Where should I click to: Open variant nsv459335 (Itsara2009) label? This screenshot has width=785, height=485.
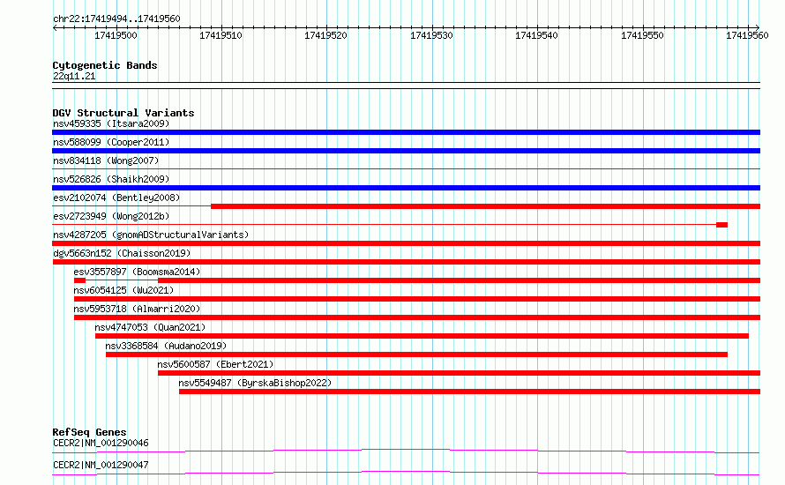[x=111, y=123]
